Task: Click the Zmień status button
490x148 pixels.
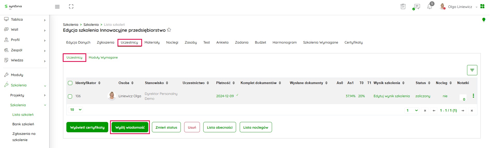Action: [166, 127]
